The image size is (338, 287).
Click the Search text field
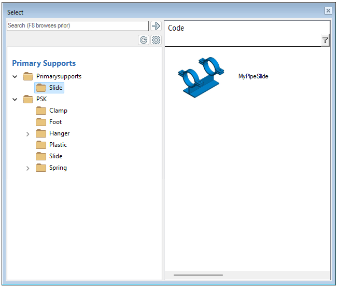pyautogui.click(x=77, y=26)
